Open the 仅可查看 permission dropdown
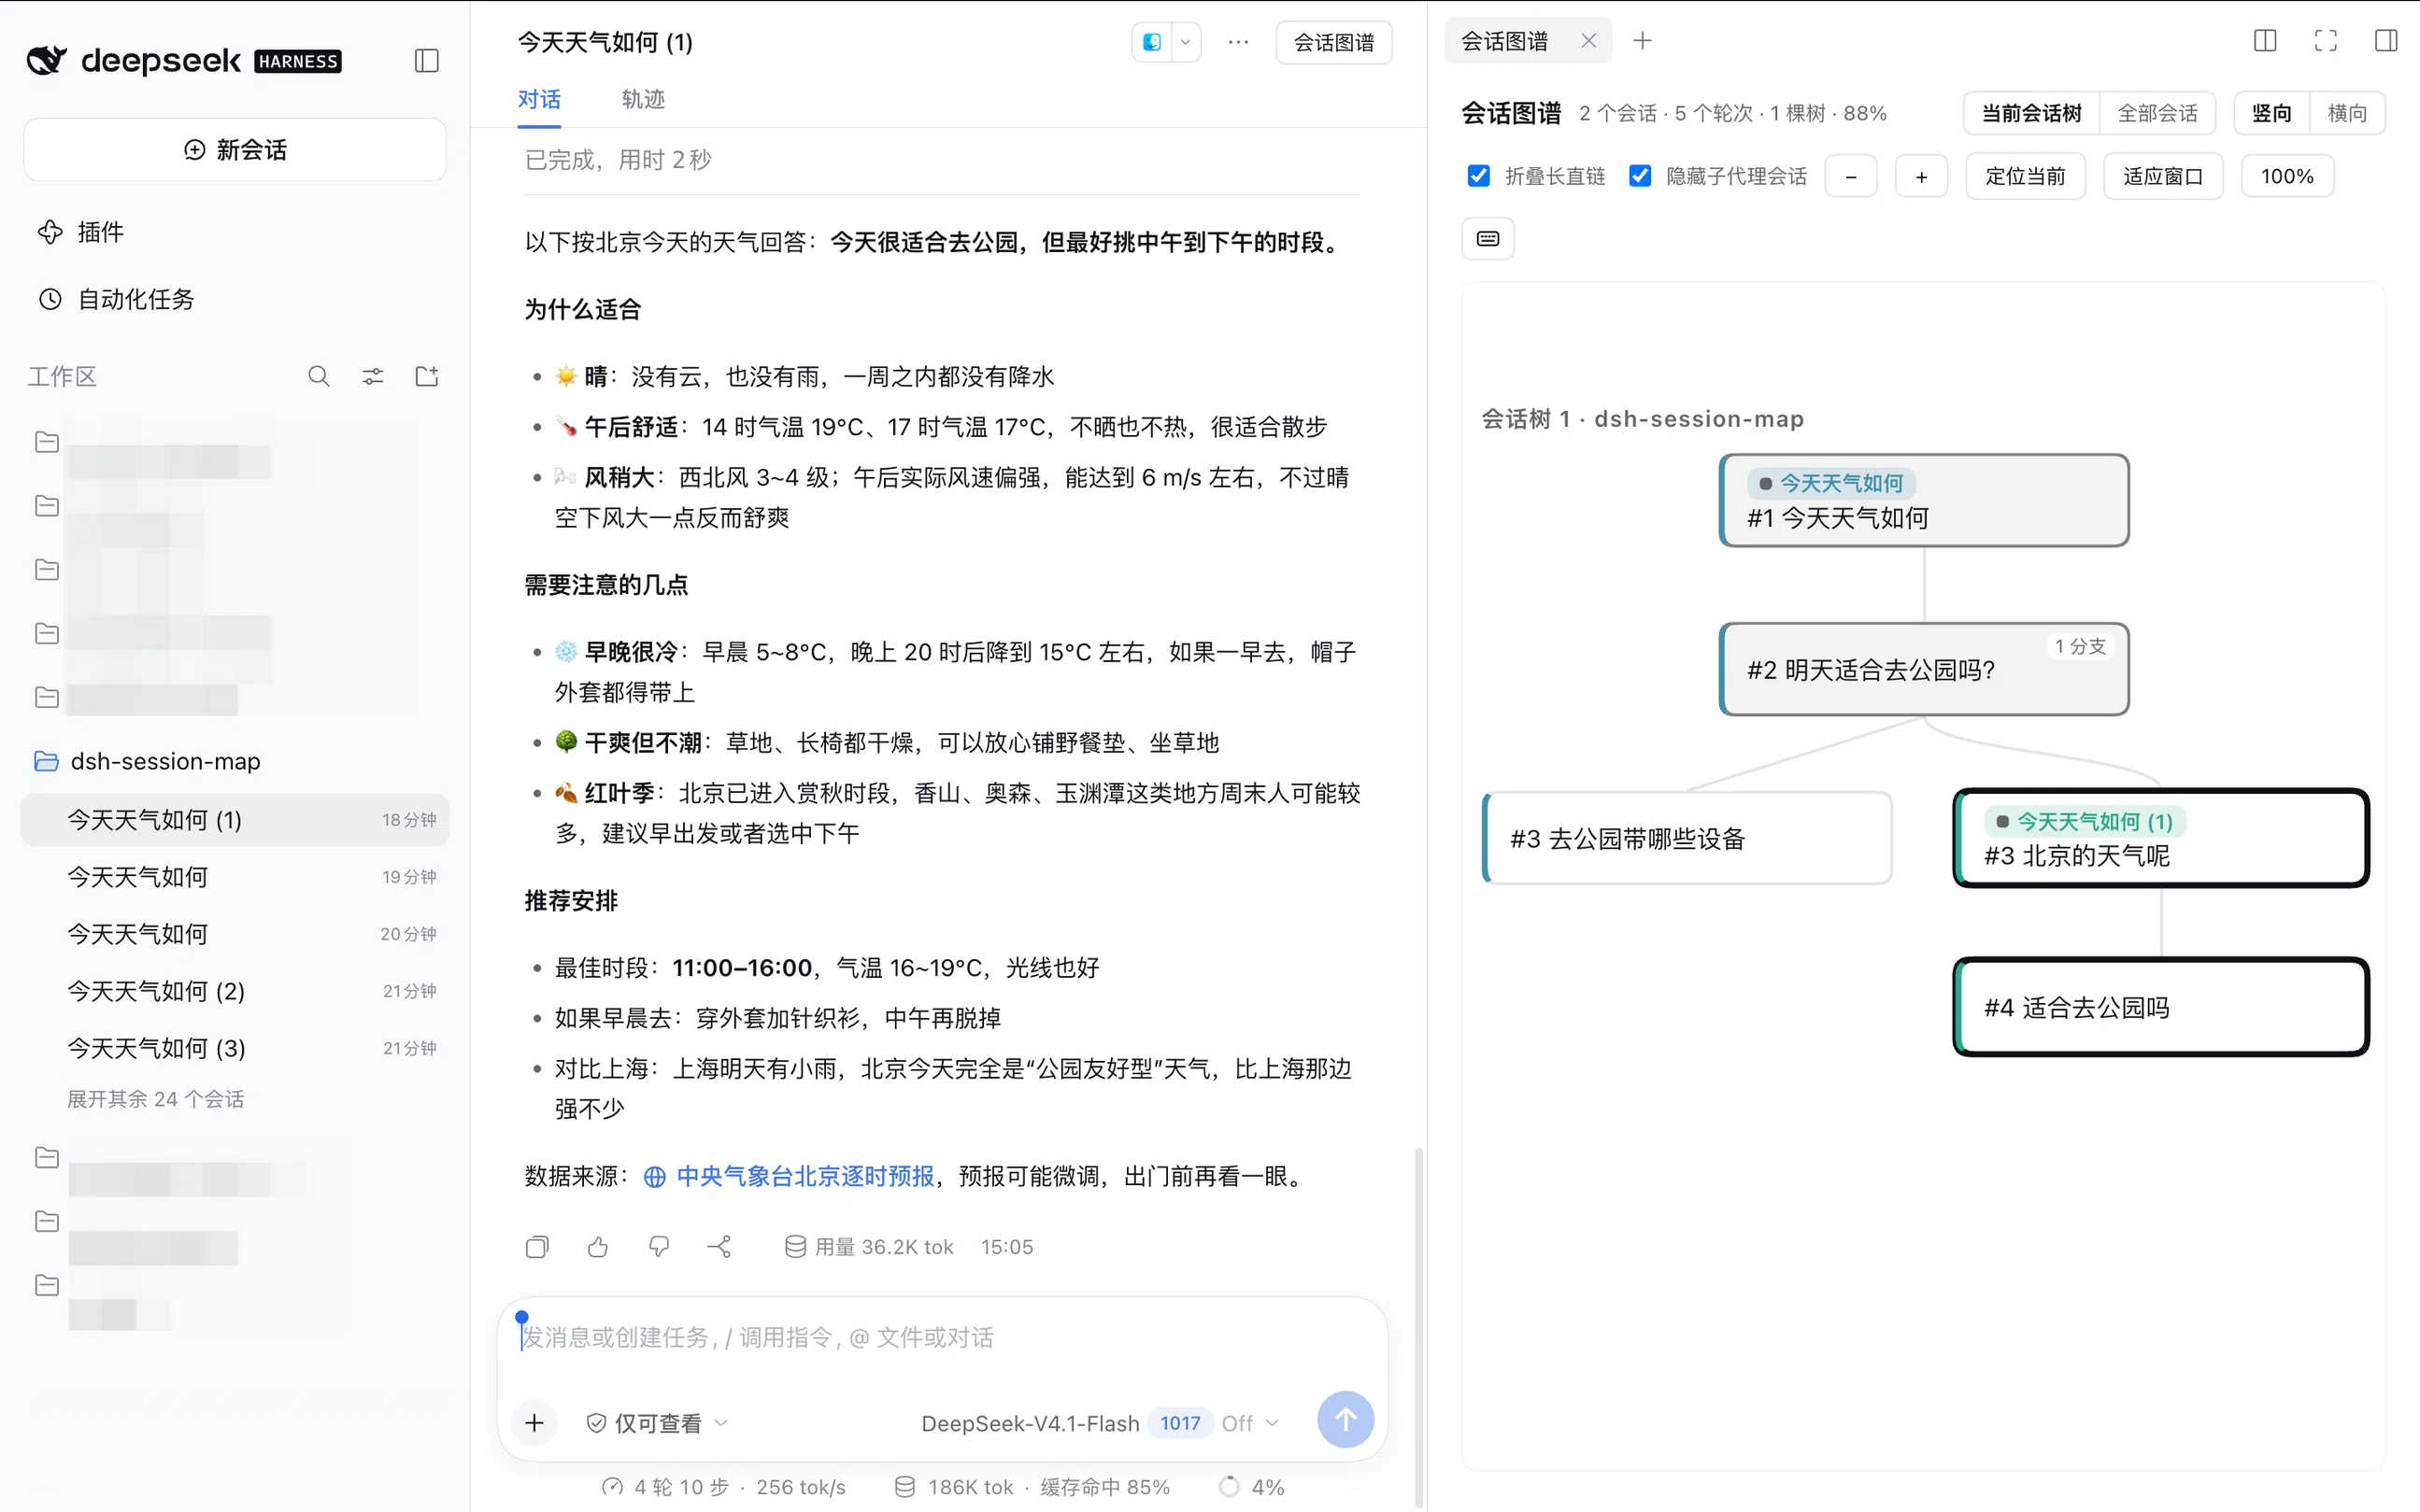This screenshot has width=2420, height=1512. pyautogui.click(x=656, y=1422)
